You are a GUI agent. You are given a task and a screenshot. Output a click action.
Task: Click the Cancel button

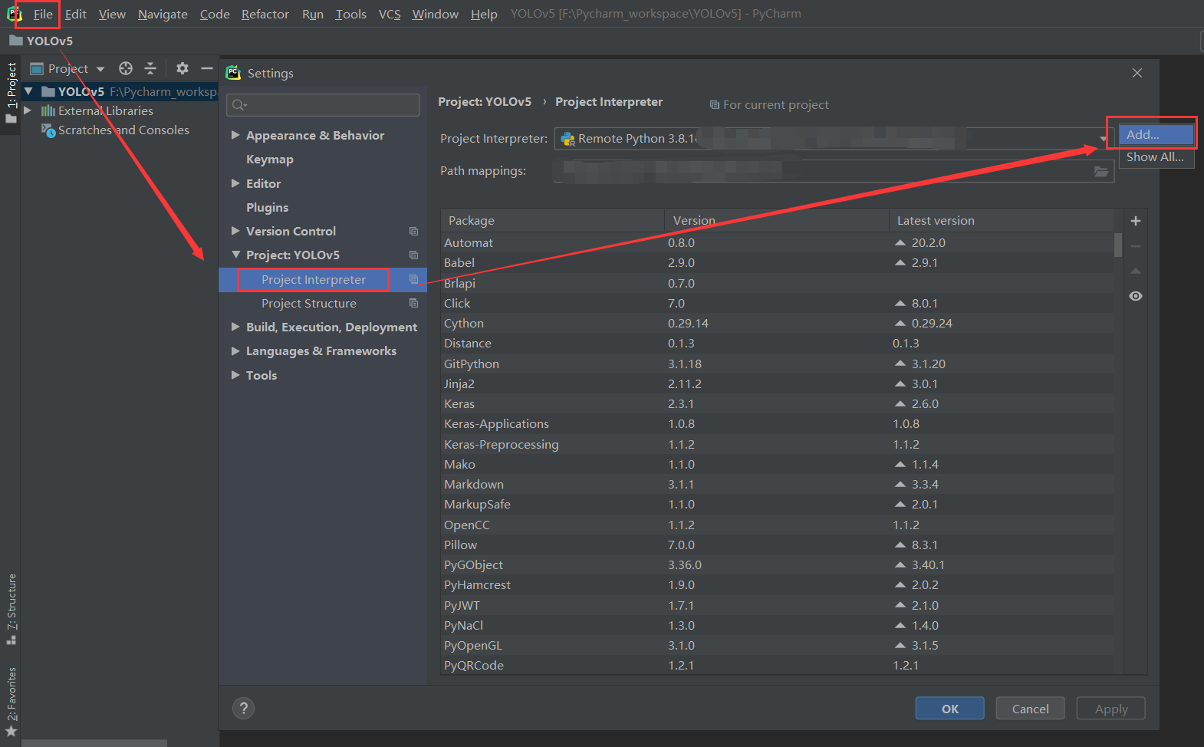tap(1030, 709)
